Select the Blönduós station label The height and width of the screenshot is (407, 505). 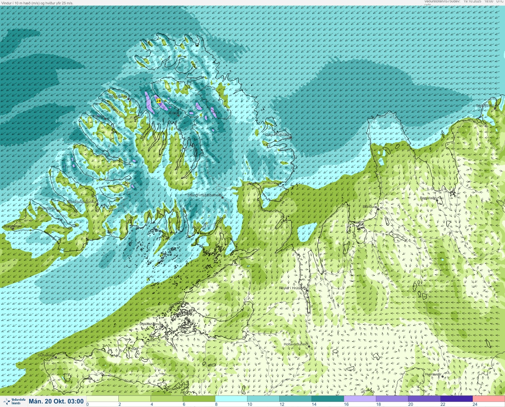[x=370, y=207]
